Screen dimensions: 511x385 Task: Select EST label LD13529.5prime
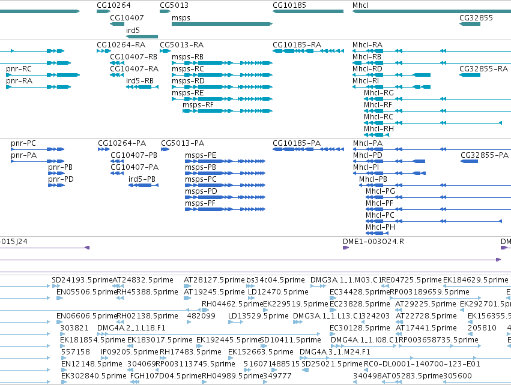click(258, 316)
